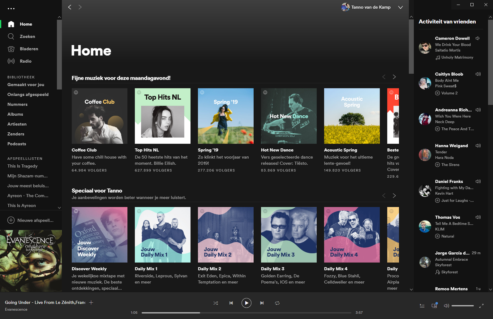Open Cameron Dowell's avatar
The image size is (493, 319).
(x=425, y=48)
